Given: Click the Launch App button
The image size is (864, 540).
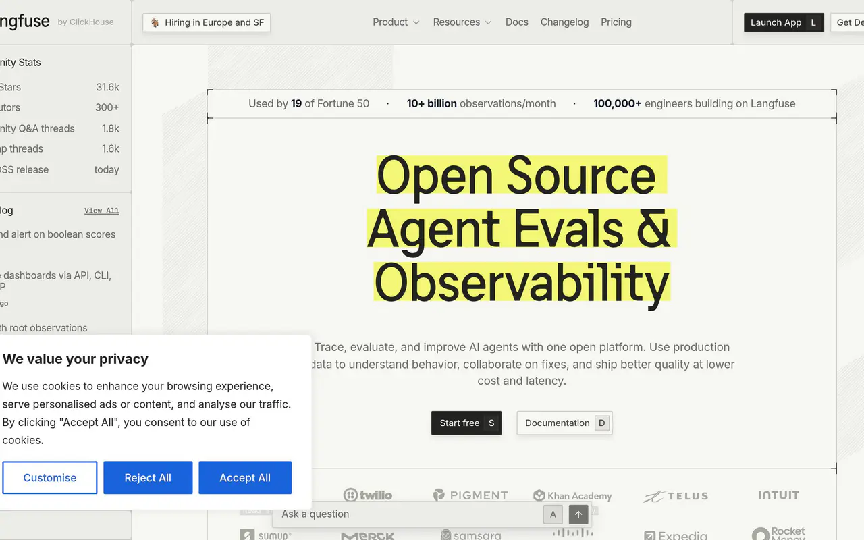Looking at the screenshot, I should 784,22.
